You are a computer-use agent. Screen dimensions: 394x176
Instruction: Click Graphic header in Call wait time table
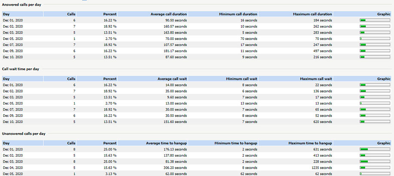point(384,79)
